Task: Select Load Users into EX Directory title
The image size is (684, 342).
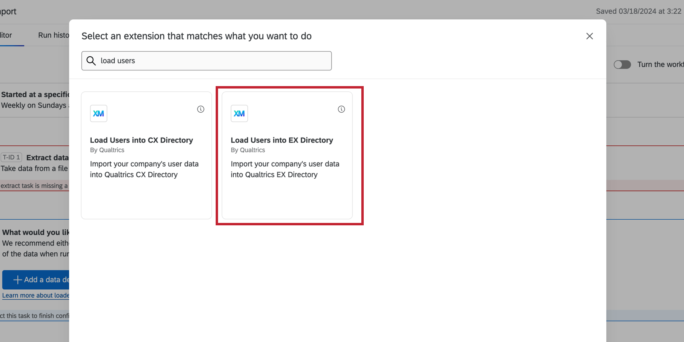Action: [282, 140]
